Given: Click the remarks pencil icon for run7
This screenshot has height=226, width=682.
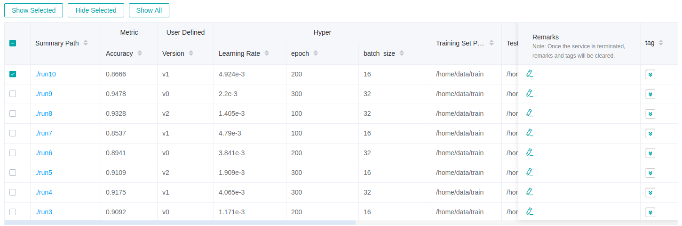Looking at the screenshot, I should pos(530,133).
